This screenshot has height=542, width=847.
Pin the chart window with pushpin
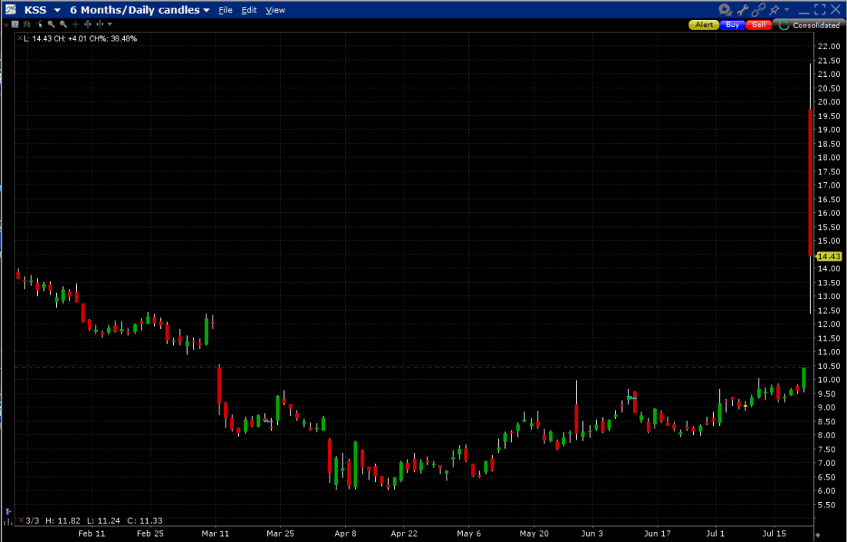click(x=775, y=10)
